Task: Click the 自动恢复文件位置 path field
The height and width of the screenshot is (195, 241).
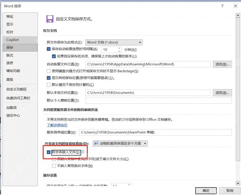Action: 148,64
